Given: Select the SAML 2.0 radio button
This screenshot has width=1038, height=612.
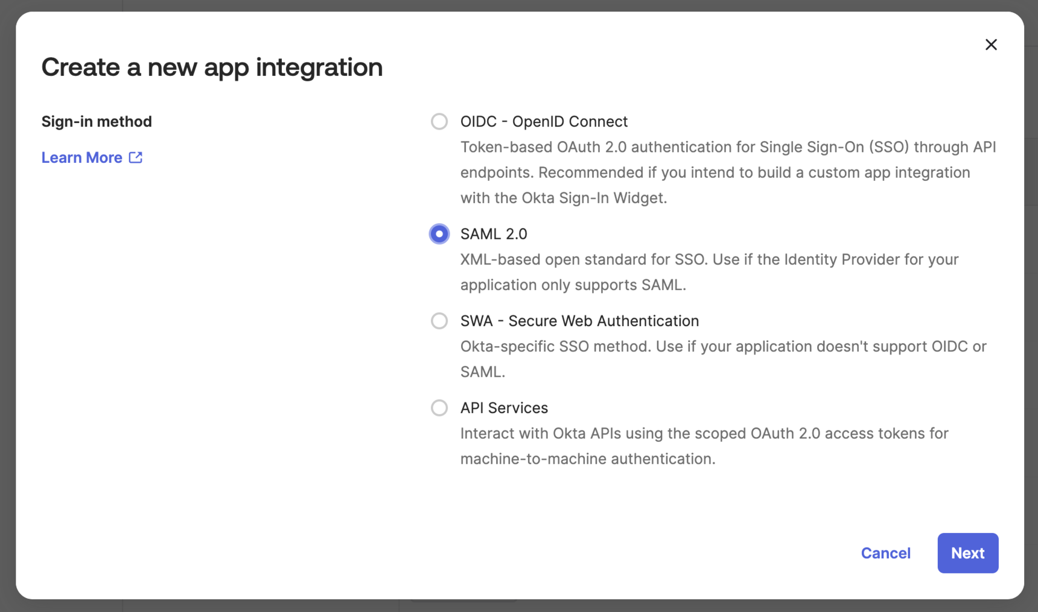Looking at the screenshot, I should 439,234.
